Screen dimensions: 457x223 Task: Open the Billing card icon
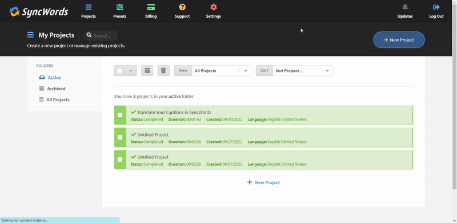point(151,7)
